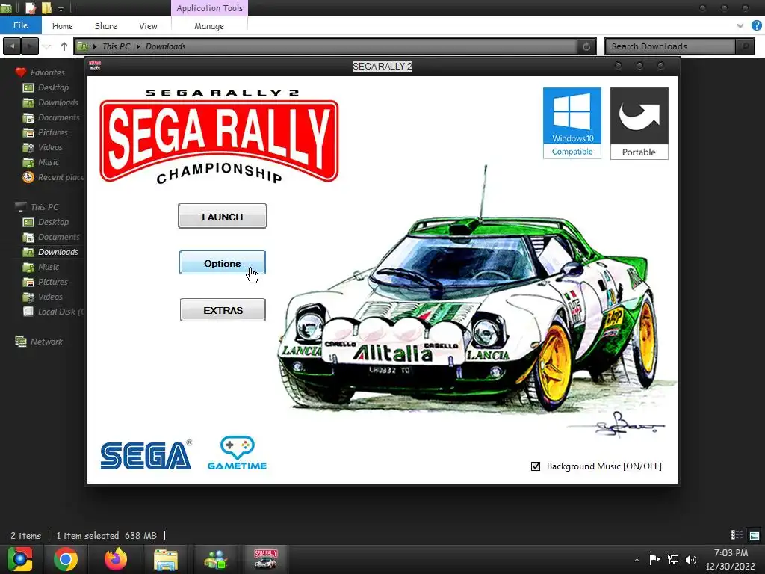Toggle Background Music checkbox
The width and height of the screenshot is (765, 574).
coord(535,466)
